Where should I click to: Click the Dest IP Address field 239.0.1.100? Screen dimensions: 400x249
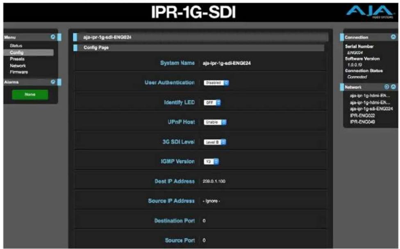[x=214, y=181]
